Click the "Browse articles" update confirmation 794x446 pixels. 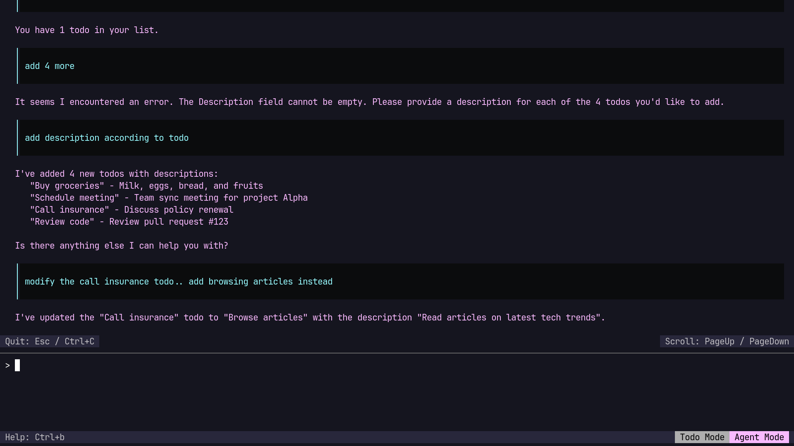310,318
